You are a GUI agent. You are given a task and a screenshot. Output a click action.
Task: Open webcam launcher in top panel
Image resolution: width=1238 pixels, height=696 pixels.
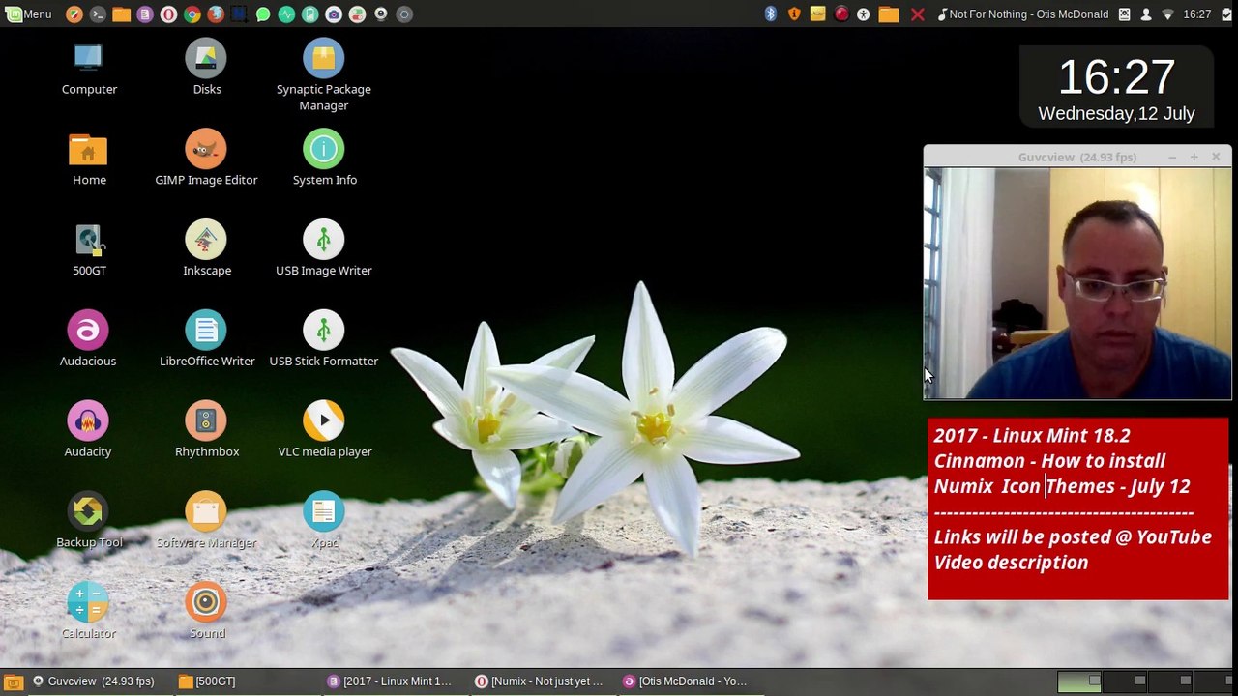pos(380,14)
